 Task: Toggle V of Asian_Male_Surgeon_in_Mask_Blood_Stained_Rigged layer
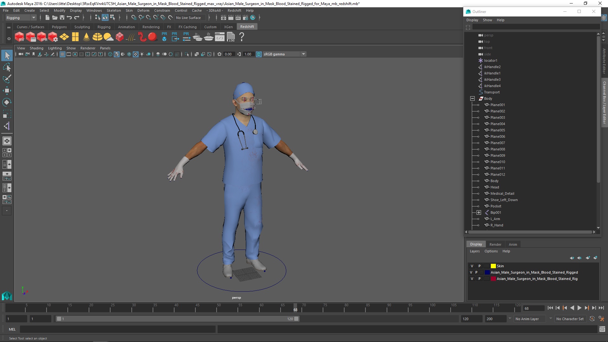point(471,272)
